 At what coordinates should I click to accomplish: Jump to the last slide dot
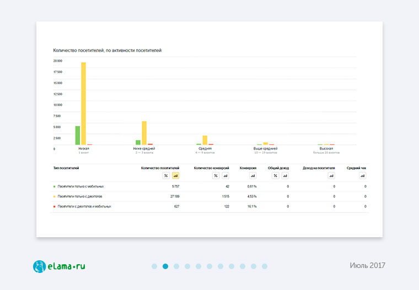(265, 266)
